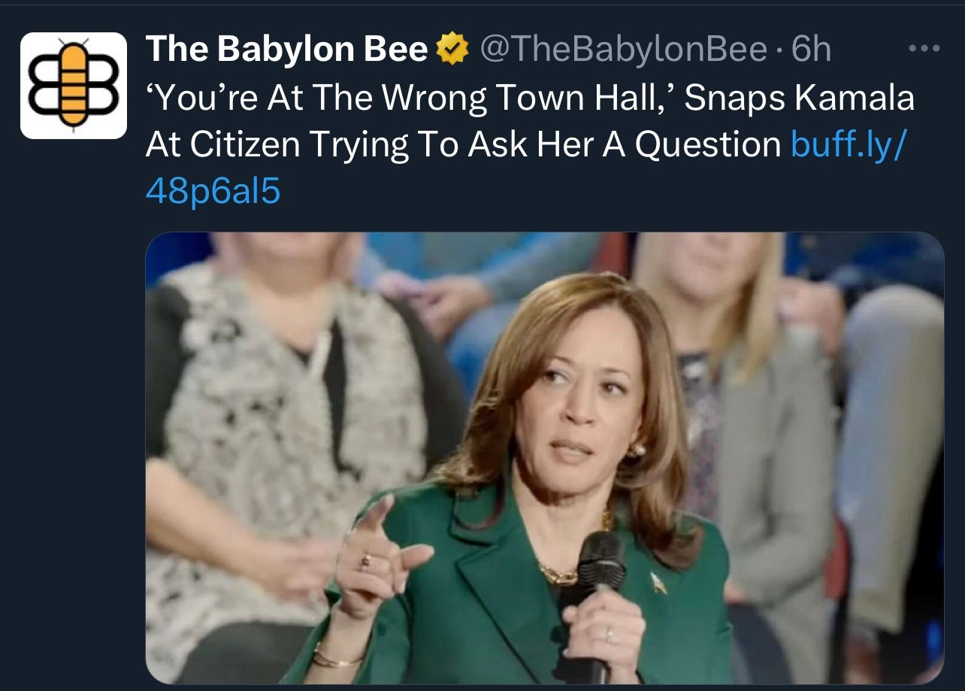Visit the @TheBabylonBee handle link

pyautogui.click(x=625, y=50)
